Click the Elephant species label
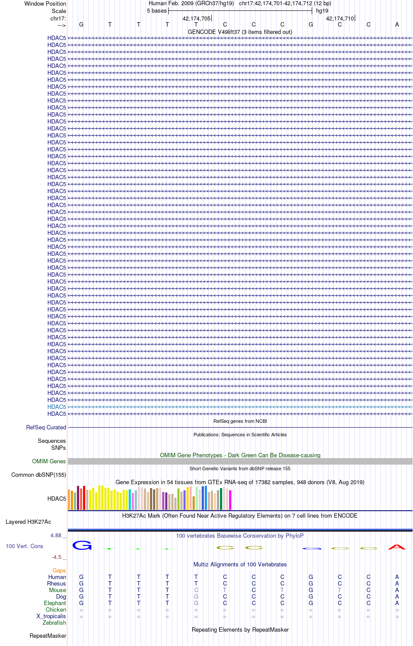 coord(55,603)
